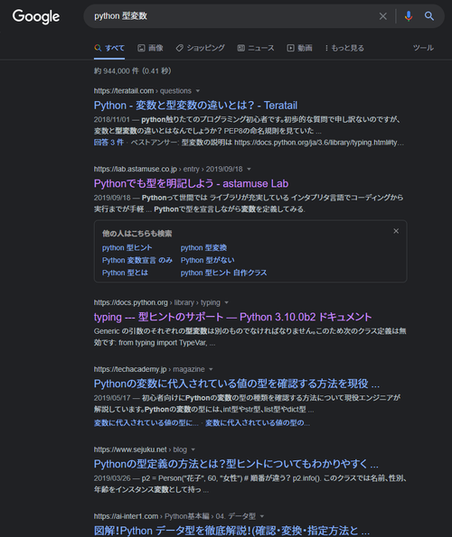Expand the もっと見る menu

(344, 48)
